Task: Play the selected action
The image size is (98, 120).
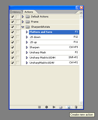Action: pos(54,107)
